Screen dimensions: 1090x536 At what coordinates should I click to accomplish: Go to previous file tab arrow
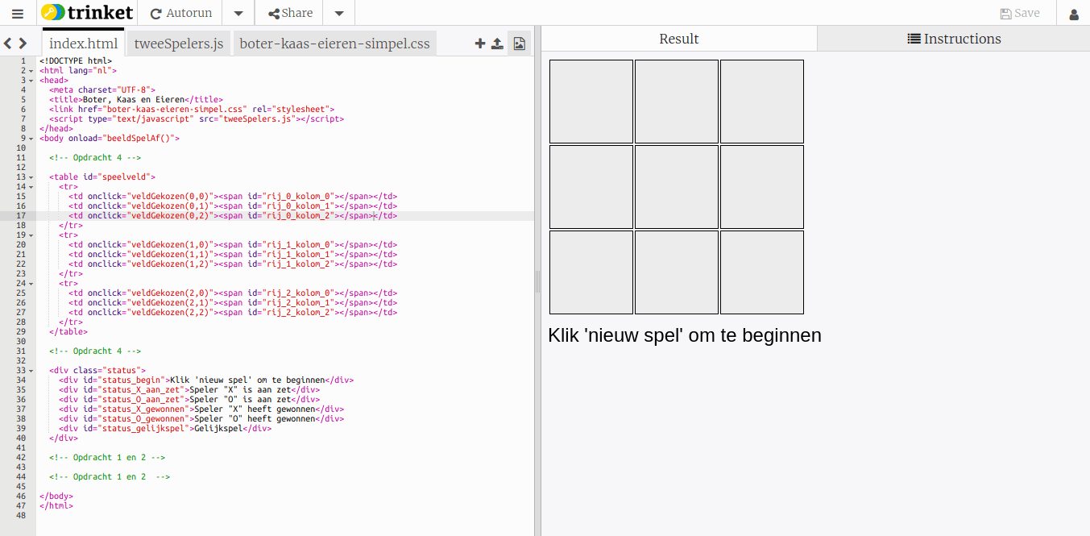click(7, 44)
